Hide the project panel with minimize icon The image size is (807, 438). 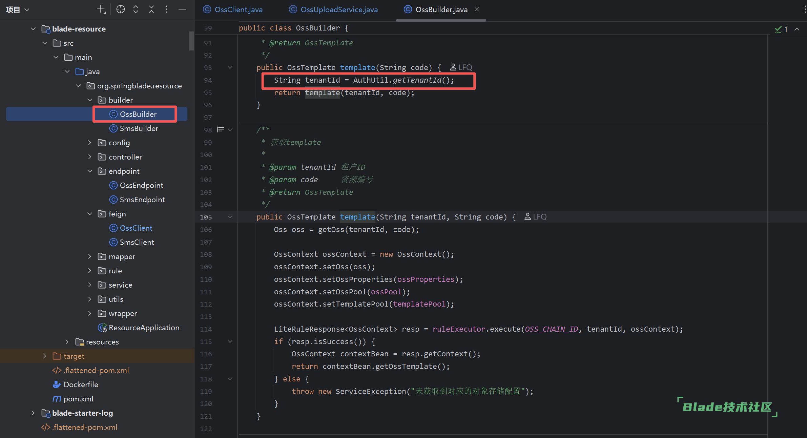click(x=182, y=9)
